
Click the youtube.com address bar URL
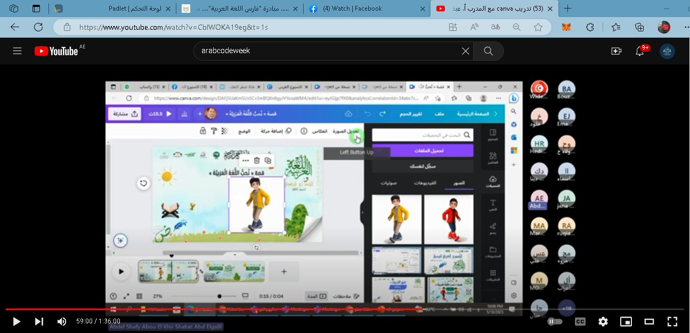pos(174,27)
